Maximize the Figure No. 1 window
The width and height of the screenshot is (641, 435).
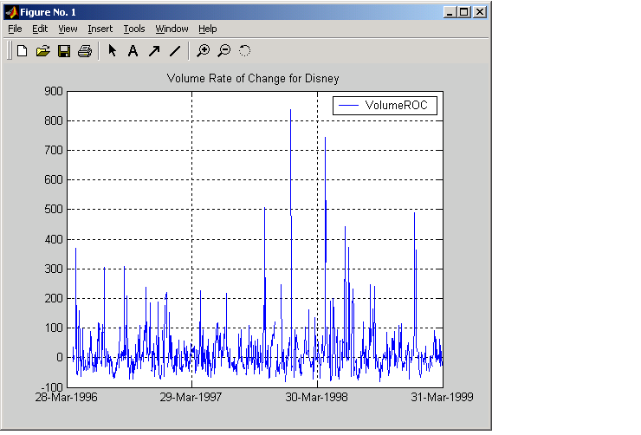pyautogui.click(x=464, y=12)
